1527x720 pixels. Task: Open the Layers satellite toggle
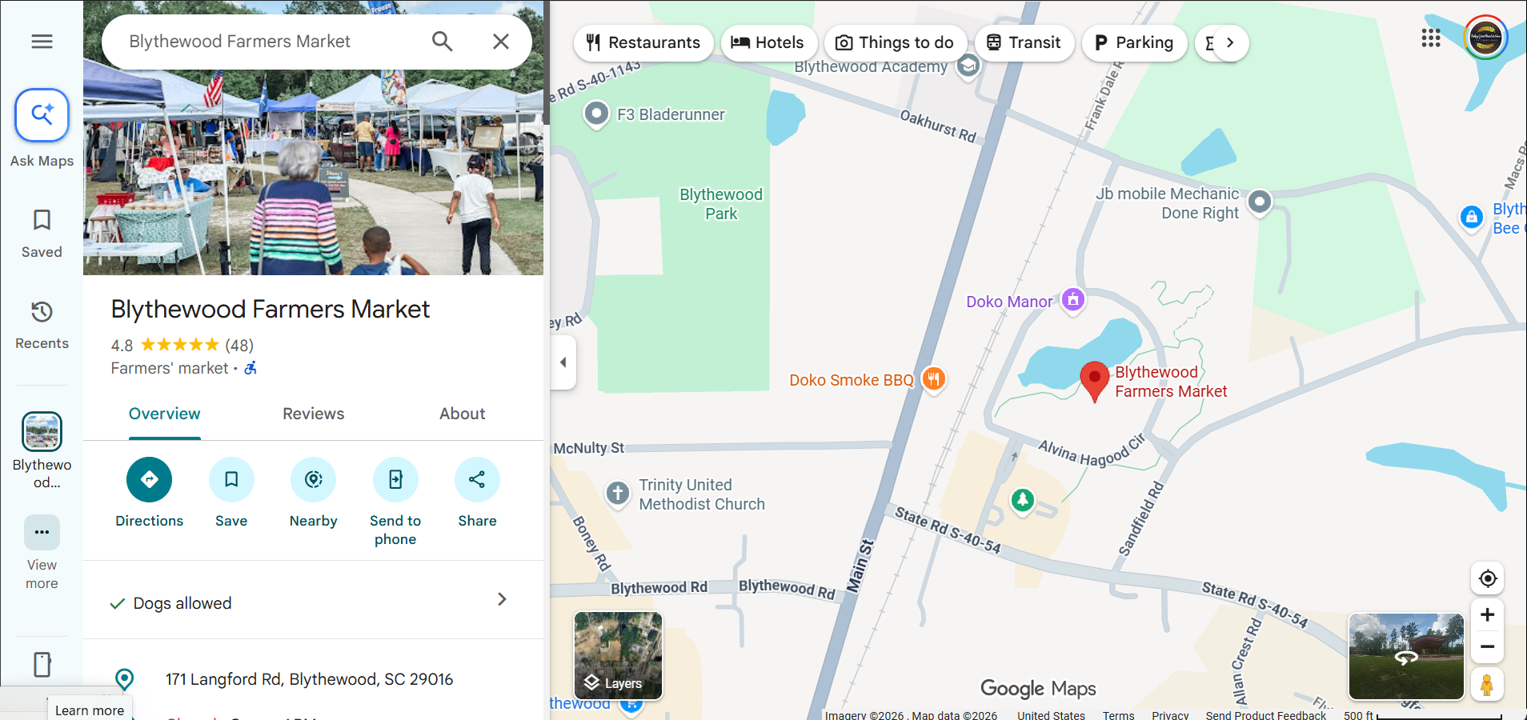click(618, 656)
